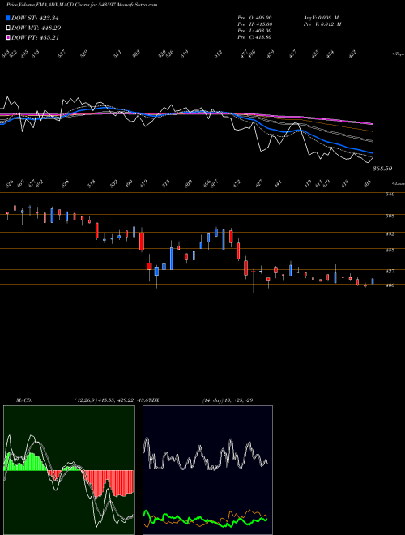Select the 'DOW ST: 423.34' legend text
The height and width of the screenshot is (535, 405).
pyautogui.click(x=35, y=18)
